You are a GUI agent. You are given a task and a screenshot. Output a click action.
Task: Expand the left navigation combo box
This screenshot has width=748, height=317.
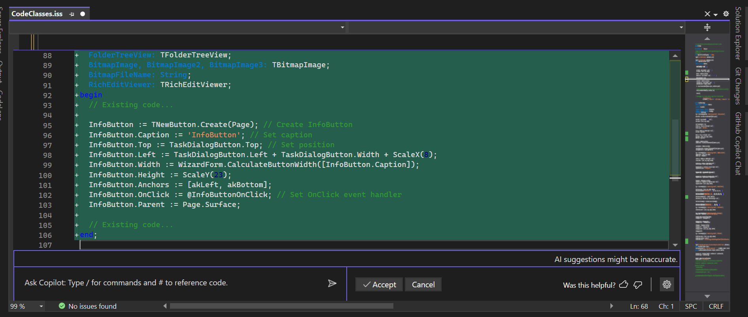(x=342, y=27)
